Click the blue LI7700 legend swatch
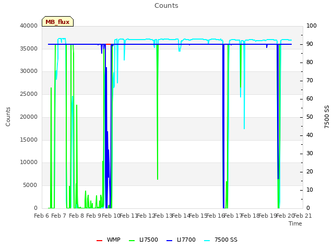The width and height of the screenshot is (334, 250). [169, 241]
